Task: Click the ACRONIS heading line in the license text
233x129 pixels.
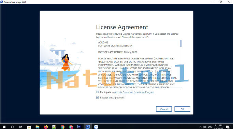Action: (x=103, y=42)
